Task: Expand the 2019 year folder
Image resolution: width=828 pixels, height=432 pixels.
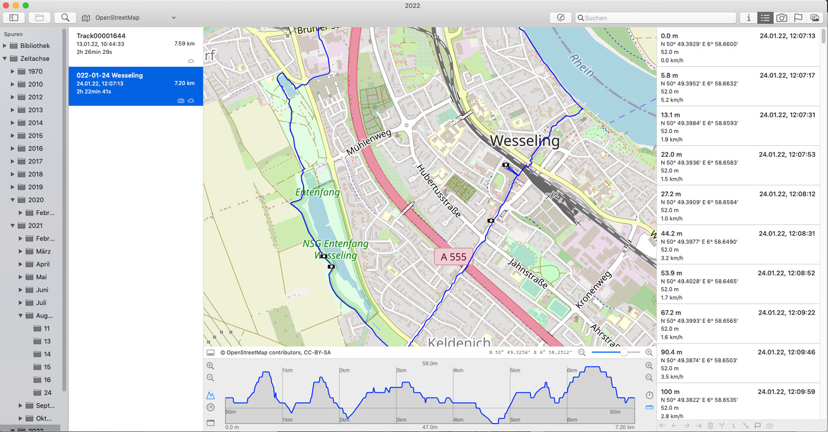Action: 13,187
